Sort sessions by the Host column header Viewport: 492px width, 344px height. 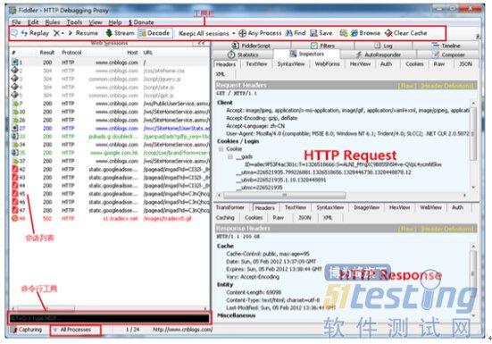pyautogui.click(x=132, y=53)
